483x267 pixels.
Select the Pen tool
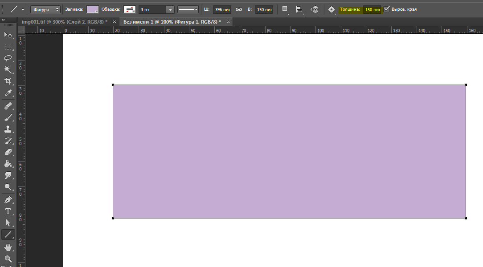pyautogui.click(x=8, y=200)
